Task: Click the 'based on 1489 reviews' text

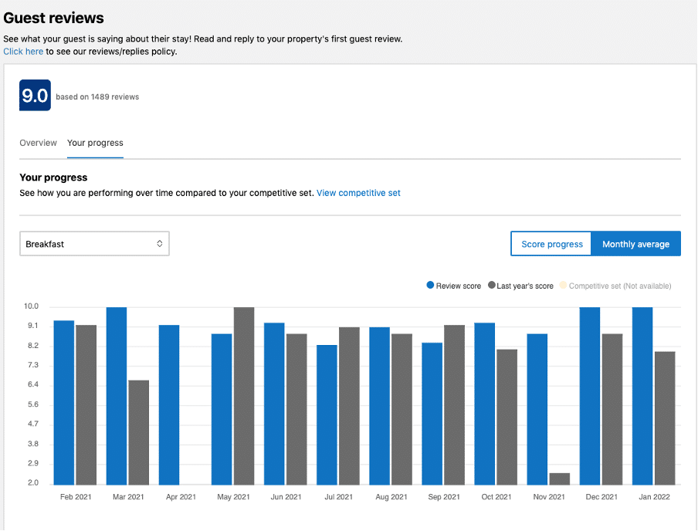Action: click(97, 96)
